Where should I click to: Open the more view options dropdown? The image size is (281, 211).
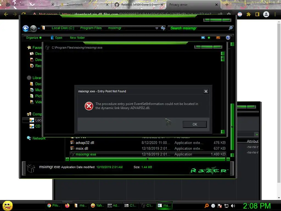pos(209,38)
